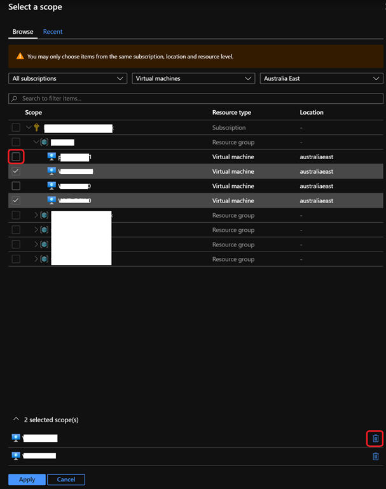Remove the first selected scope with its trash icon
Viewport: 386px width, 489px height.
pos(376,439)
